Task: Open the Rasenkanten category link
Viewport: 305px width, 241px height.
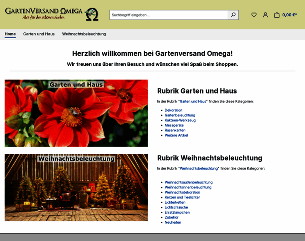Action: click(175, 130)
